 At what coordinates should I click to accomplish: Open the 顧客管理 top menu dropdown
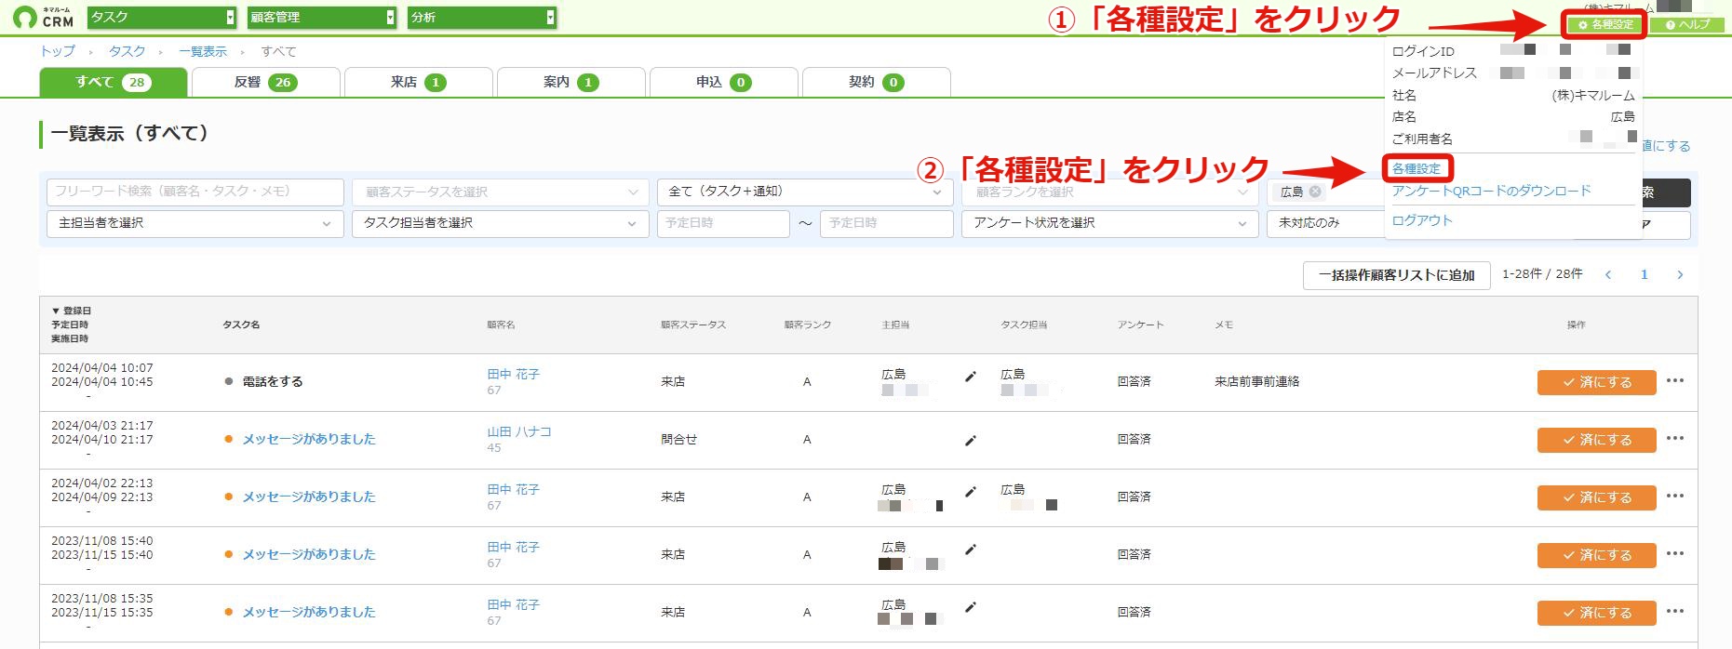tap(322, 18)
